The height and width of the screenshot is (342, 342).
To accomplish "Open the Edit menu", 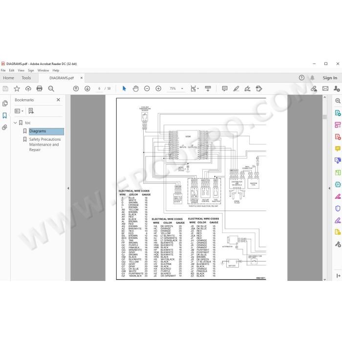I will click(12, 70).
